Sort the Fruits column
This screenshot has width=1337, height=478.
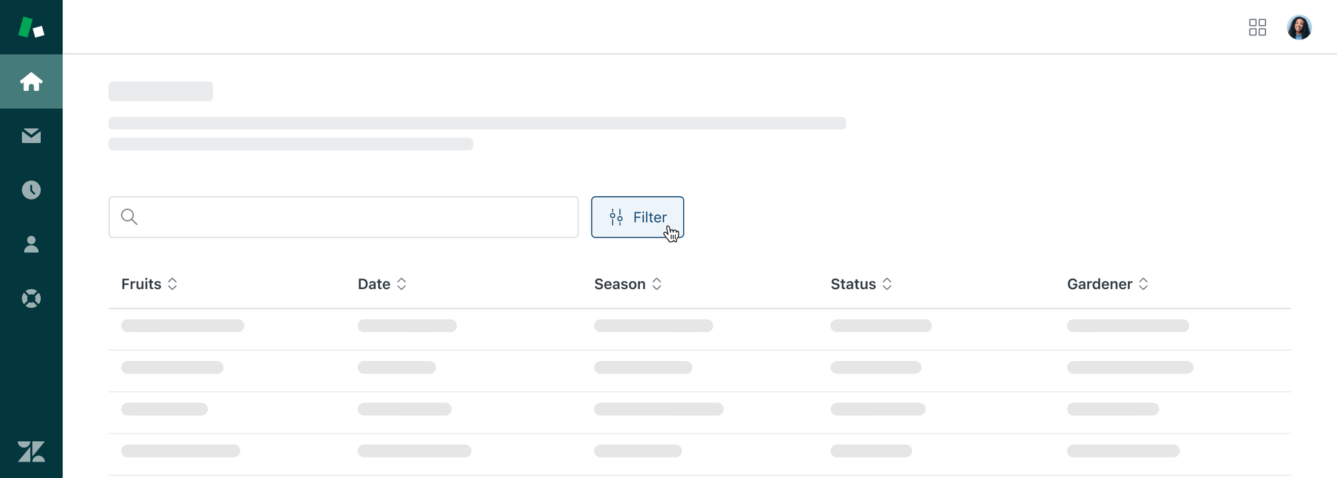click(x=172, y=284)
